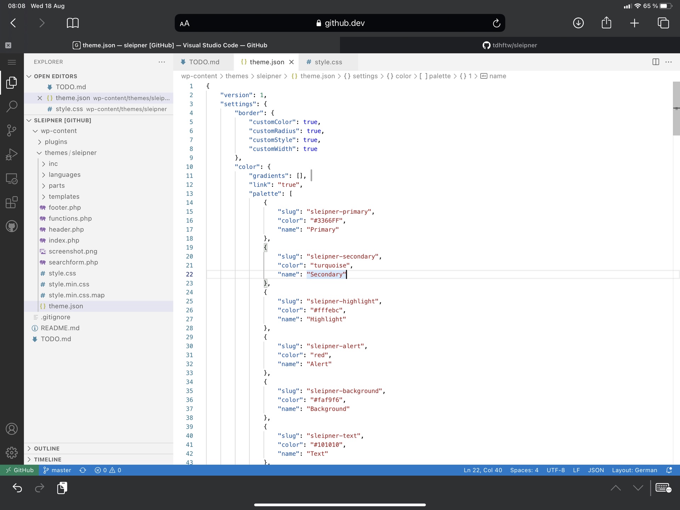Click the Split editor layout icon
Viewport: 680px width, 510px height.
[656, 62]
